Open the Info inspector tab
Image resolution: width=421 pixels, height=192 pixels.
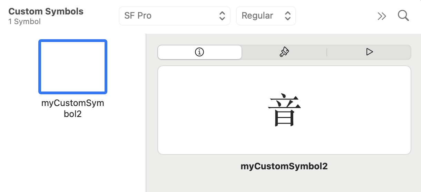199,52
